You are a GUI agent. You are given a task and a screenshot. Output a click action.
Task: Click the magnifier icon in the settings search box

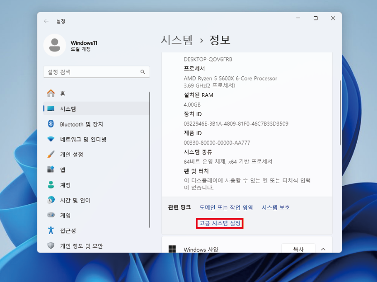[x=142, y=72]
